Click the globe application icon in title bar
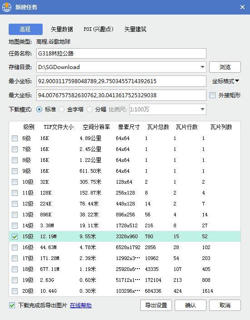The image size is (250, 320). tap(7, 7)
